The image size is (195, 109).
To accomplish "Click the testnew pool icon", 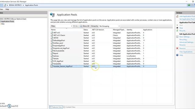I will (52, 56).
